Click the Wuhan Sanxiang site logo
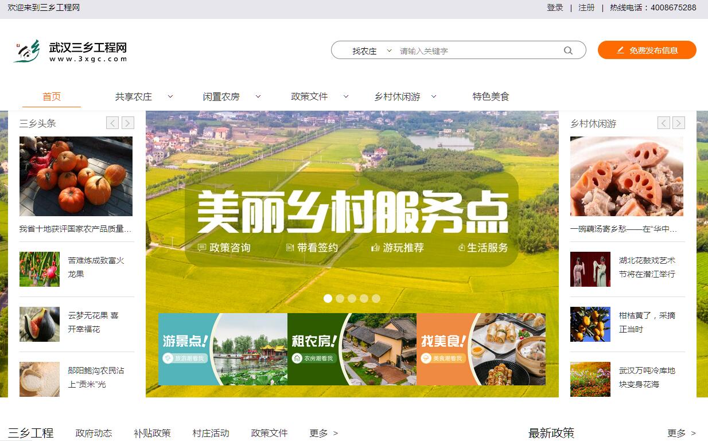Image resolution: width=708 pixels, height=441 pixels. click(x=70, y=52)
